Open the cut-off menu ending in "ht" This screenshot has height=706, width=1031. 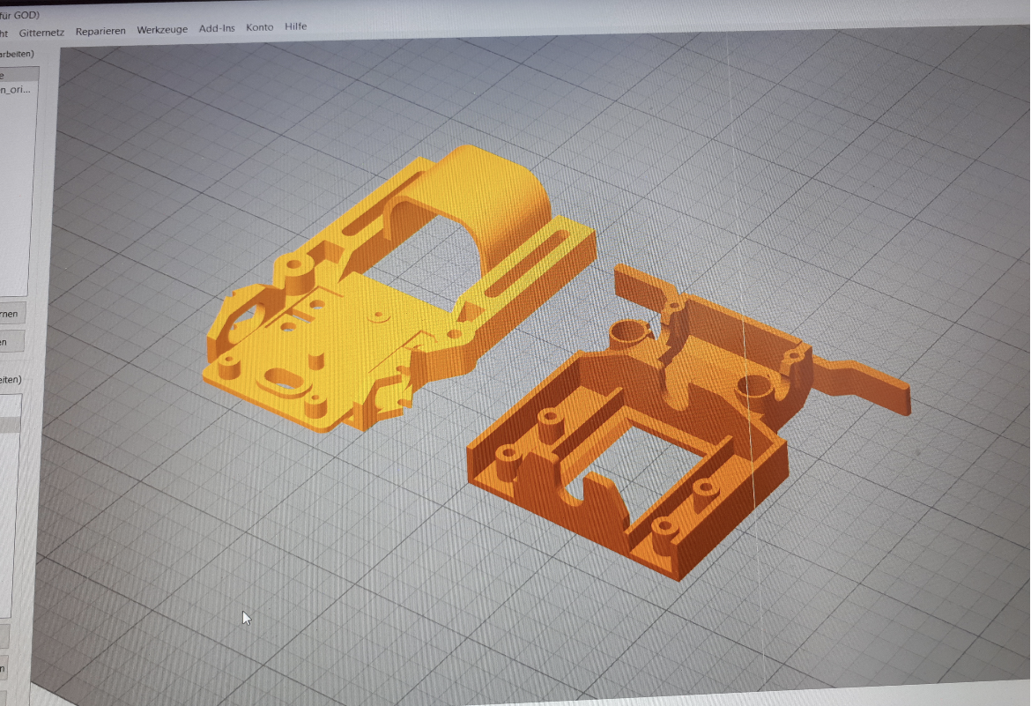click(x=4, y=33)
